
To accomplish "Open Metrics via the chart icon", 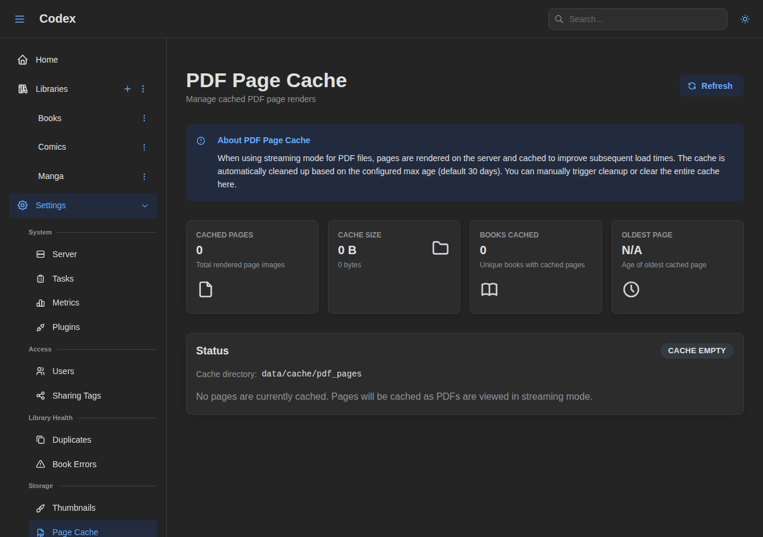I will pos(39,303).
